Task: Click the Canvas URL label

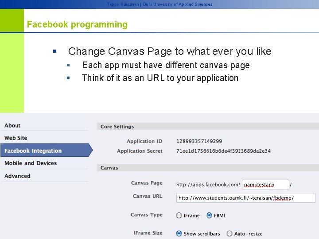Action: 148,196
